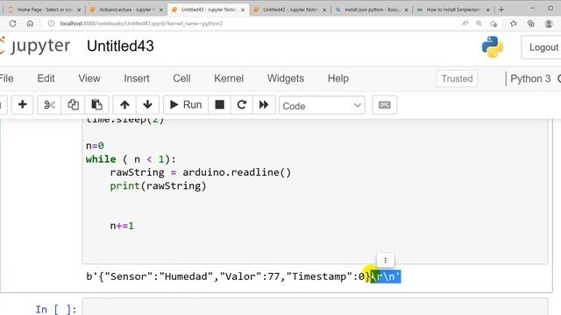Open the Edit menu
Viewport: 561px width, 315px height.
coord(46,78)
